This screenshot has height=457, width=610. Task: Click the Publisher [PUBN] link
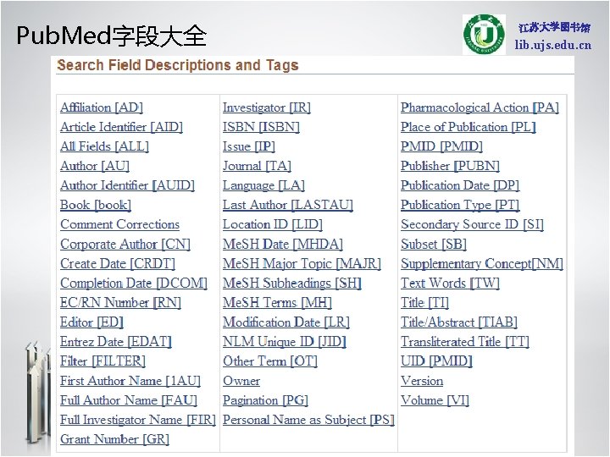[x=450, y=166]
